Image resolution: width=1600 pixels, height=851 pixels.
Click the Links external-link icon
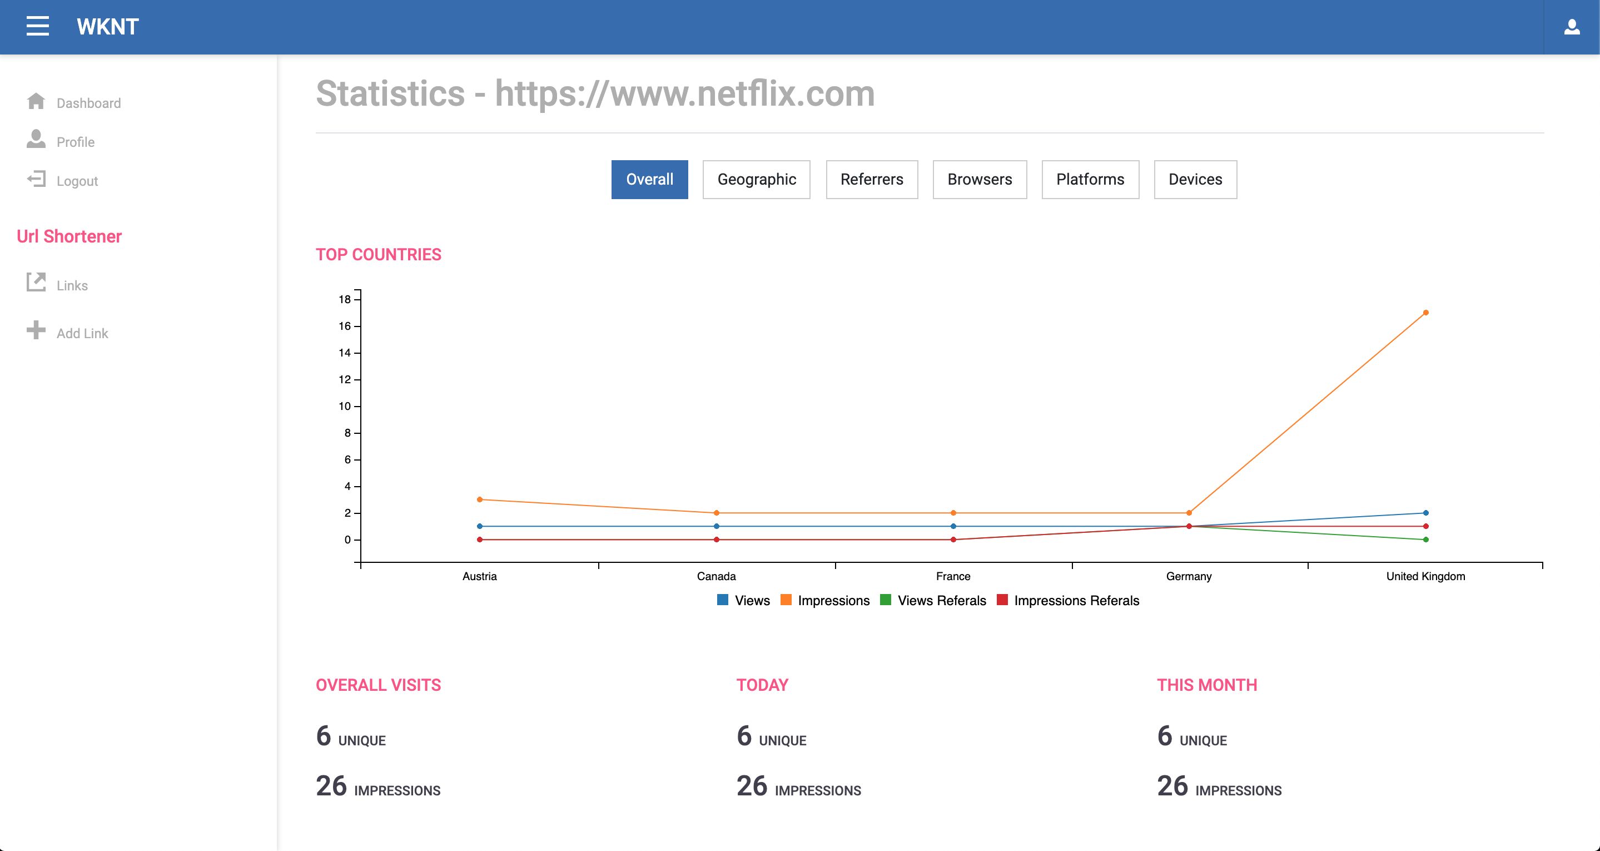coord(36,282)
